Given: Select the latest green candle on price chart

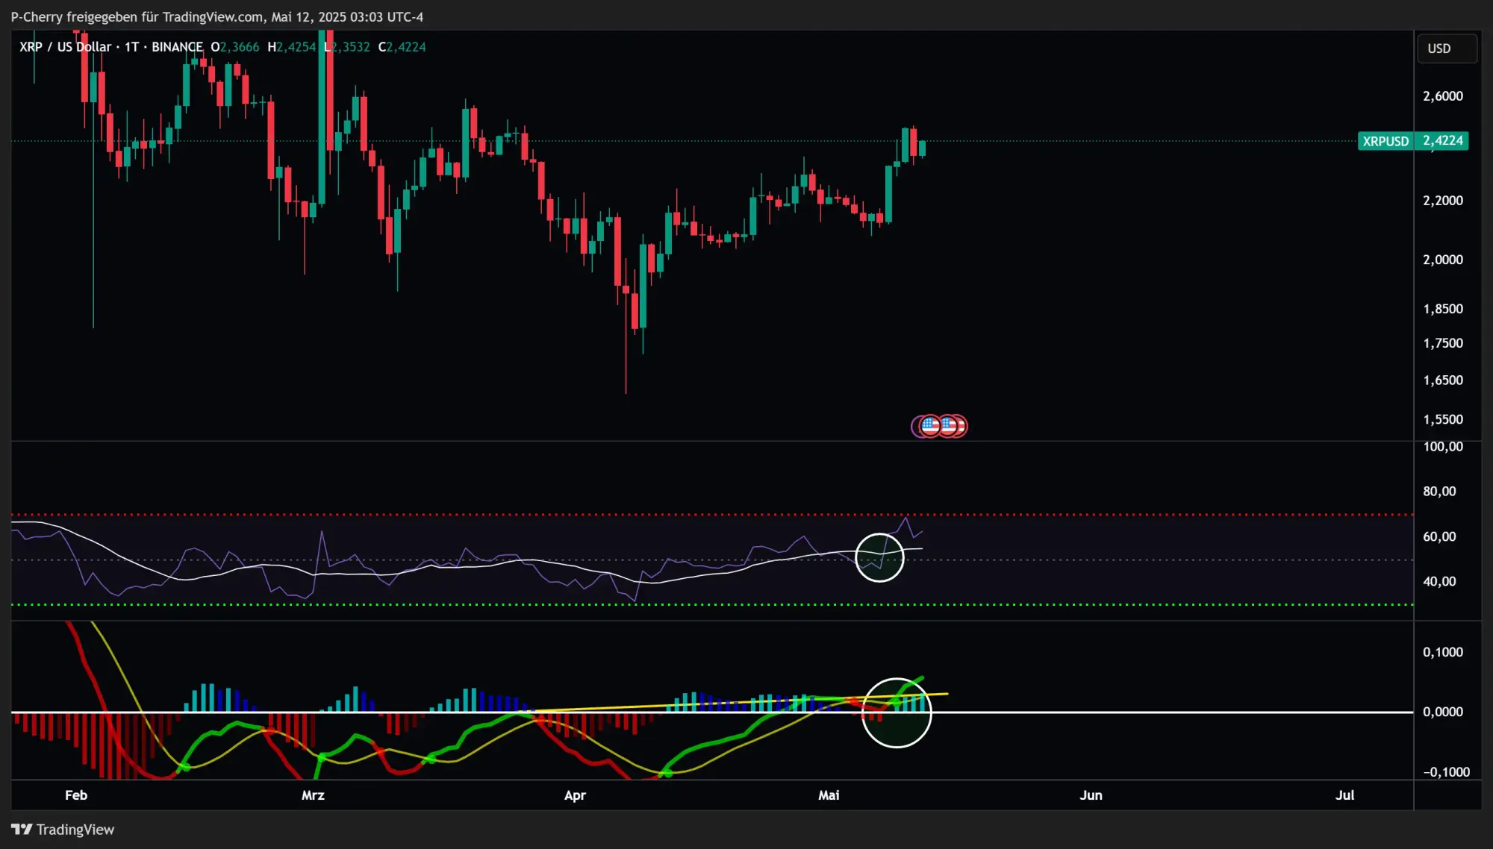Looking at the screenshot, I should (923, 148).
